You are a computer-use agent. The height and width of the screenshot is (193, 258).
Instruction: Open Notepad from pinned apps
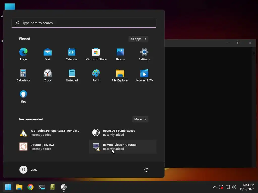(72, 75)
